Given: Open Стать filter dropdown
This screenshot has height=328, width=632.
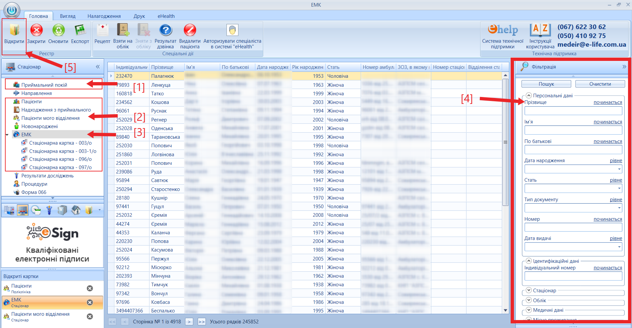Looking at the screenshot, I should [x=619, y=189].
